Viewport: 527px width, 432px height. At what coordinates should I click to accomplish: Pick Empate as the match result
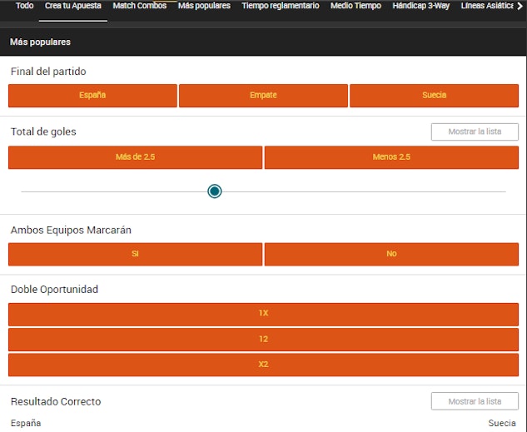[x=263, y=96]
